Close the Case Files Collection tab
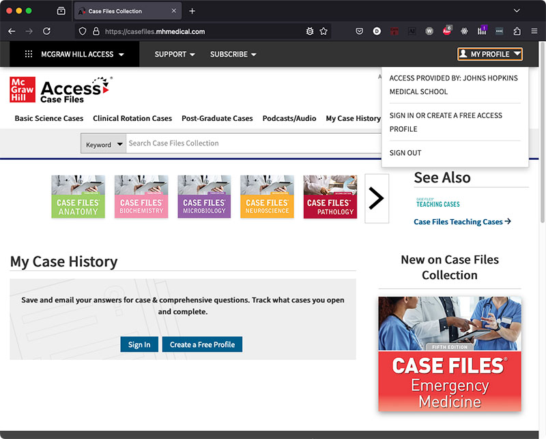Viewport: 546px width, 439px height. click(174, 11)
